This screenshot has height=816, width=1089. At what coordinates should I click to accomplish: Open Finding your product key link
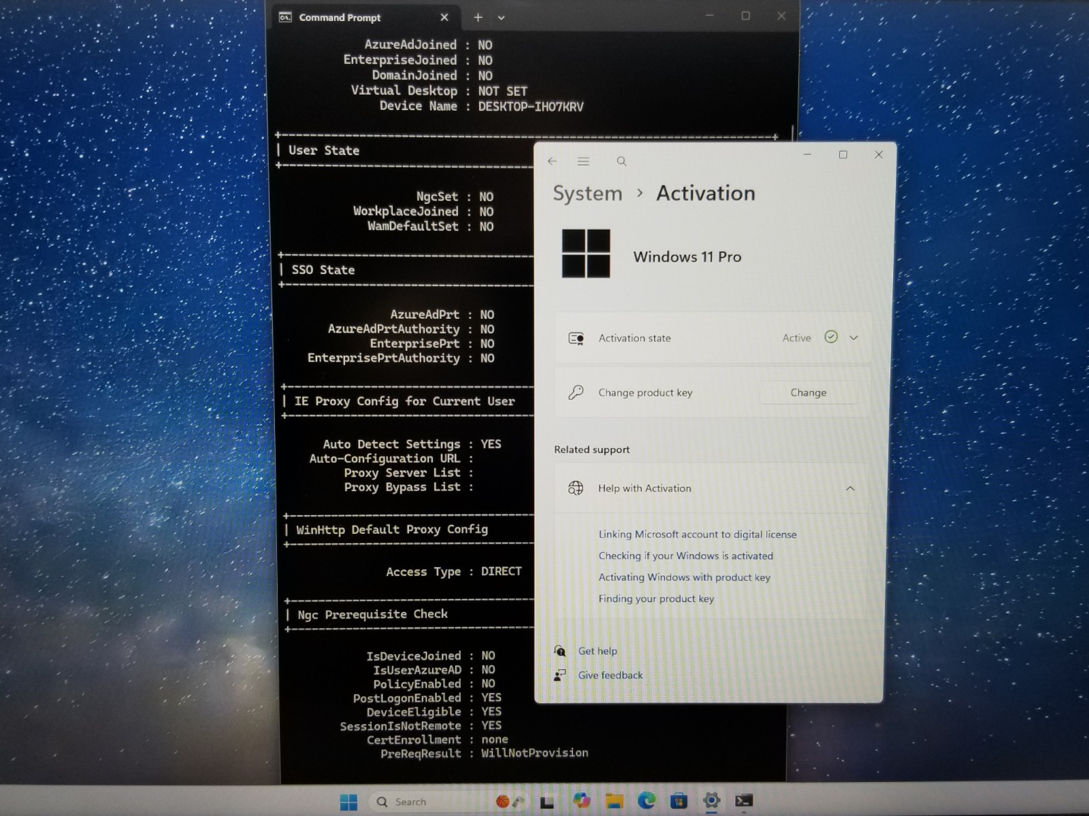click(x=656, y=598)
